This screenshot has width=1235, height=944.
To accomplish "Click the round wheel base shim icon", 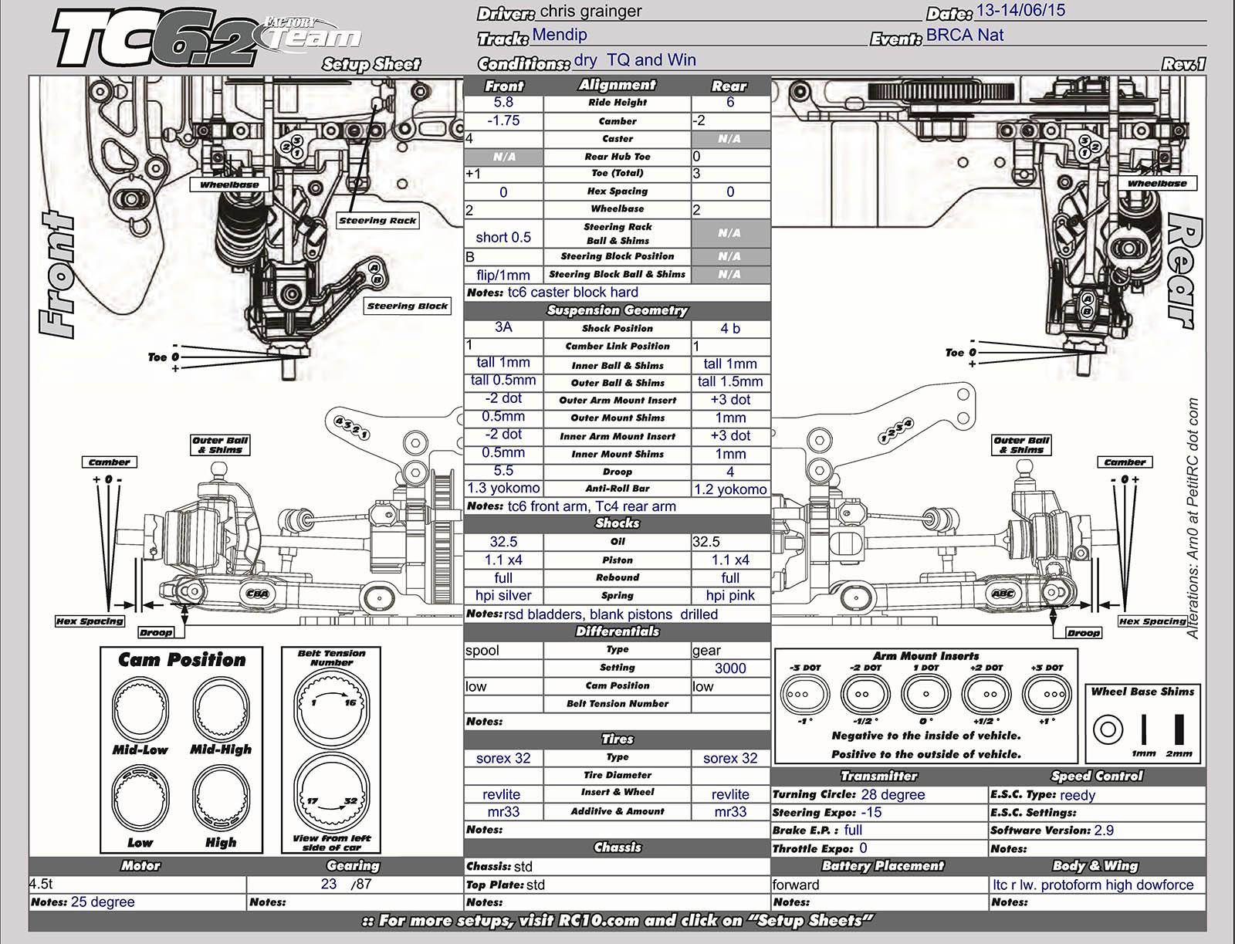I will 1108,729.
